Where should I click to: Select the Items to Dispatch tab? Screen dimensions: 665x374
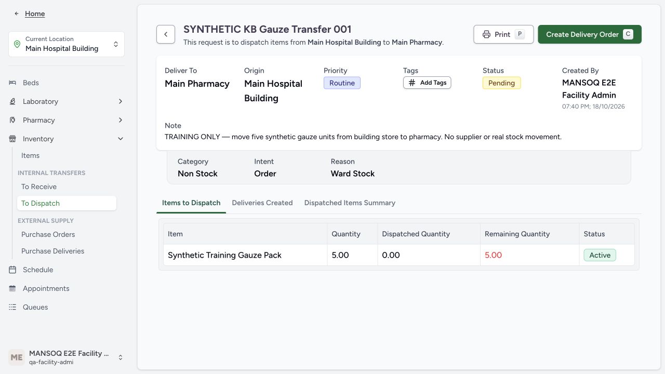191,203
